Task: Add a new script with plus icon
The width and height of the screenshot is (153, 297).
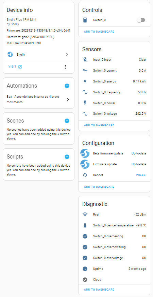Action: coord(67,157)
